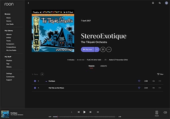The width and height of the screenshot is (170, 119).
Task: Toggle heart for Mai Tais on the Moon
Action: [139, 88]
